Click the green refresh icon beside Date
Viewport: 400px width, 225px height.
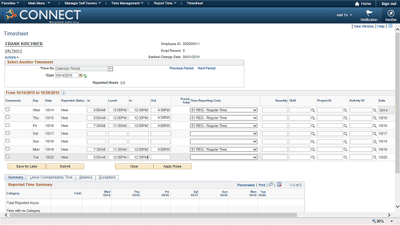(x=85, y=76)
